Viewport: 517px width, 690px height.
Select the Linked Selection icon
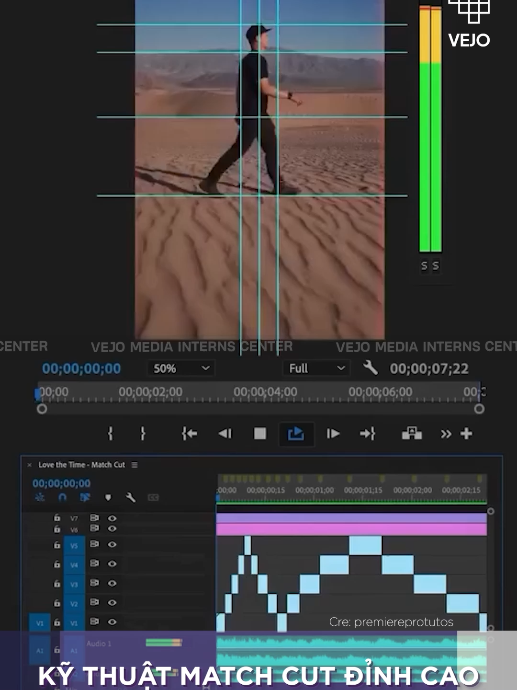pos(85,497)
